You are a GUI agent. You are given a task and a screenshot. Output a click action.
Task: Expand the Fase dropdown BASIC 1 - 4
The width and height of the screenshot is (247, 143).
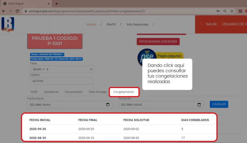tap(61, 69)
